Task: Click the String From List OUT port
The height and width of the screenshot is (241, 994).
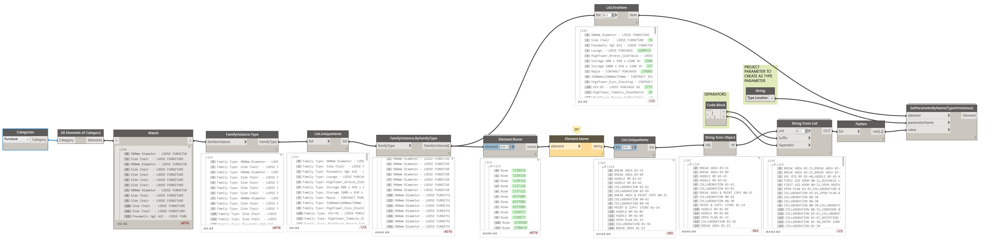Action: click(x=826, y=131)
